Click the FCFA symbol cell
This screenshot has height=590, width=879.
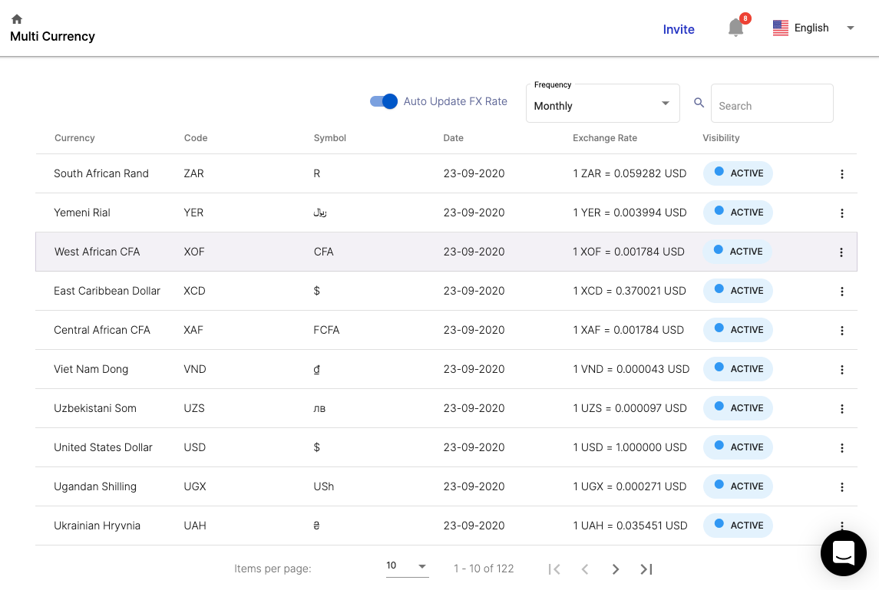point(326,330)
